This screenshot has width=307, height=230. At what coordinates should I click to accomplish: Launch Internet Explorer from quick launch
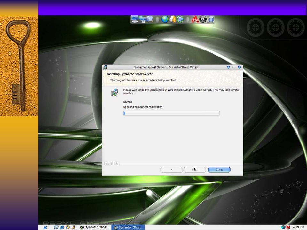(62, 227)
